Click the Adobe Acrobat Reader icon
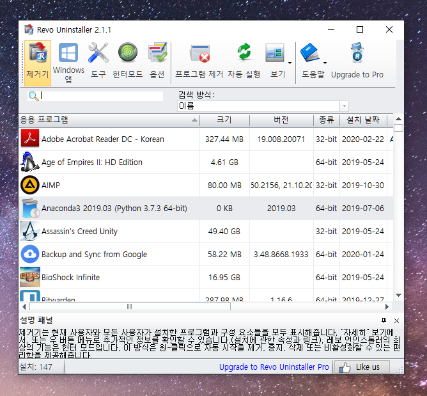The height and width of the screenshot is (396, 427). (30, 139)
